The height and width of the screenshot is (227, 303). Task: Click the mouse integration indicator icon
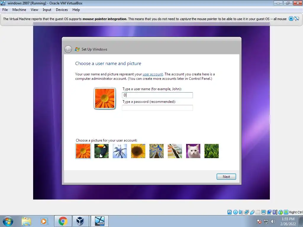click(281, 212)
